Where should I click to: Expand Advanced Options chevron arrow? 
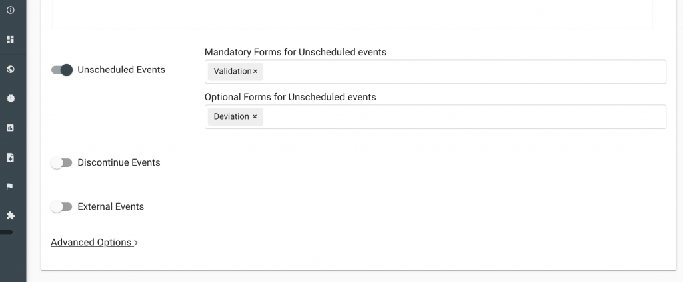pyautogui.click(x=136, y=243)
